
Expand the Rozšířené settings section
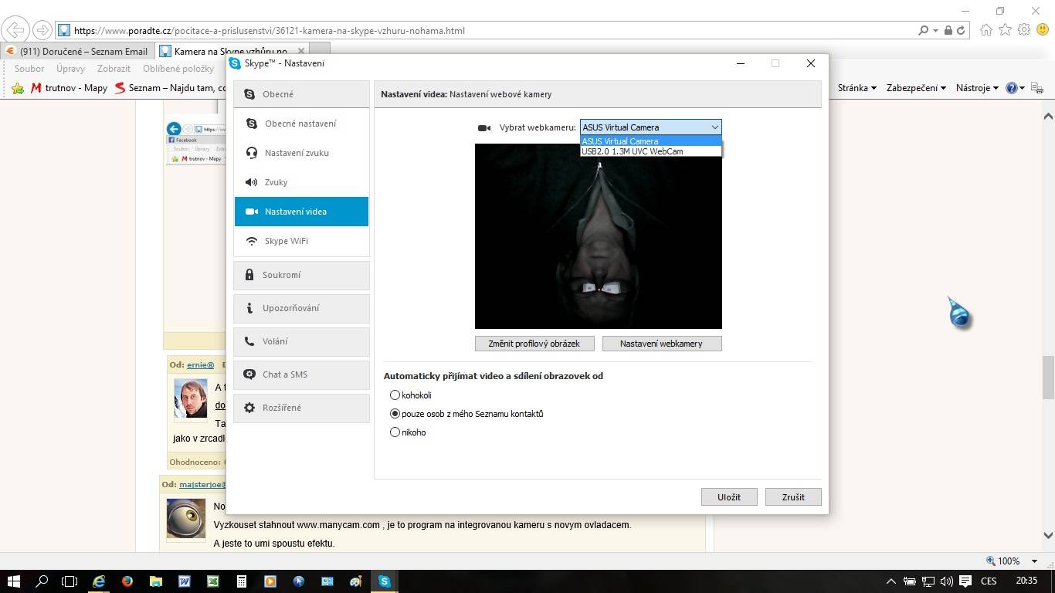point(301,408)
